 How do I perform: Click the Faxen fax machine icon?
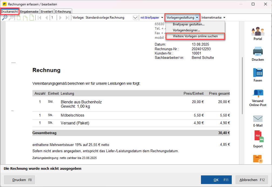(258, 72)
